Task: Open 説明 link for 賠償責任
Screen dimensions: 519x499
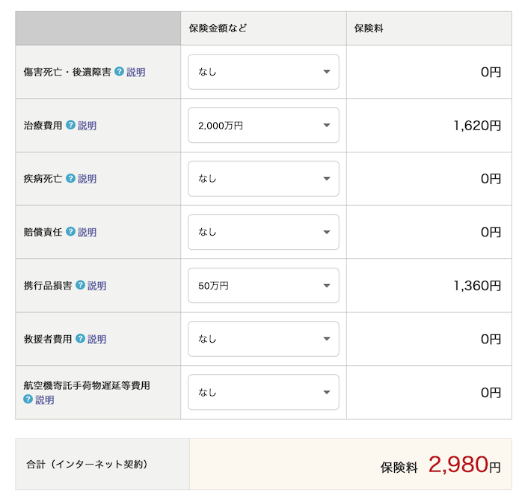Action: 87,233
